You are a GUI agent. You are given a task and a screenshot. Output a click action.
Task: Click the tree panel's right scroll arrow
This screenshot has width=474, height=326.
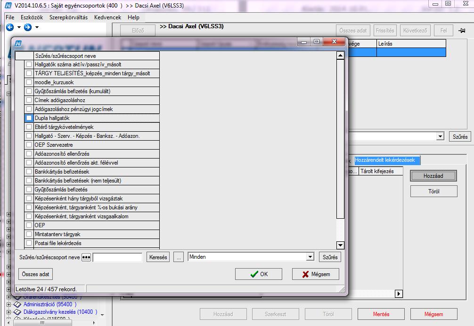click(x=94, y=323)
